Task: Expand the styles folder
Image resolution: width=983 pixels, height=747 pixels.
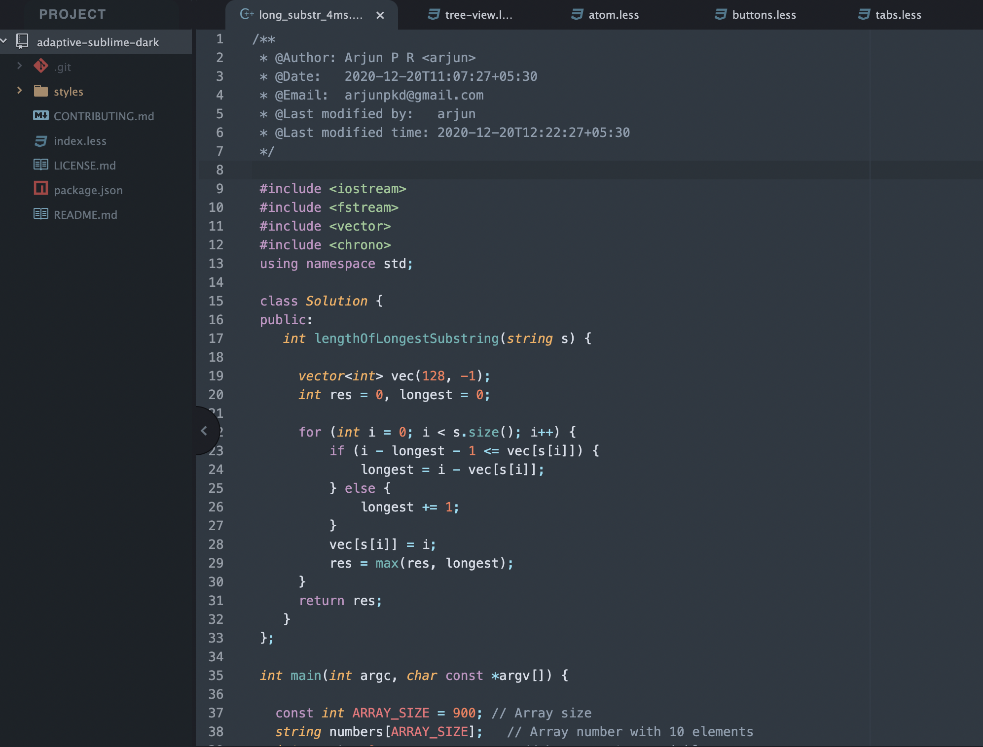Action: pos(19,91)
